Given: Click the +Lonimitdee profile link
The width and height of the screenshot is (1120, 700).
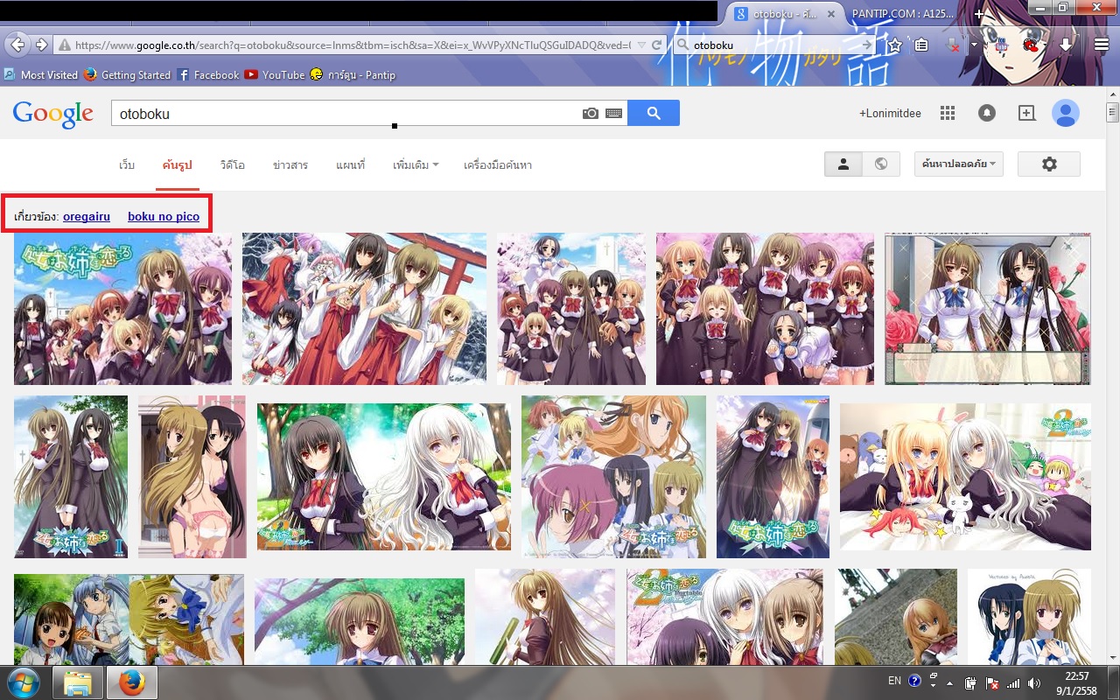Looking at the screenshot, I should [x=890, y=113].
